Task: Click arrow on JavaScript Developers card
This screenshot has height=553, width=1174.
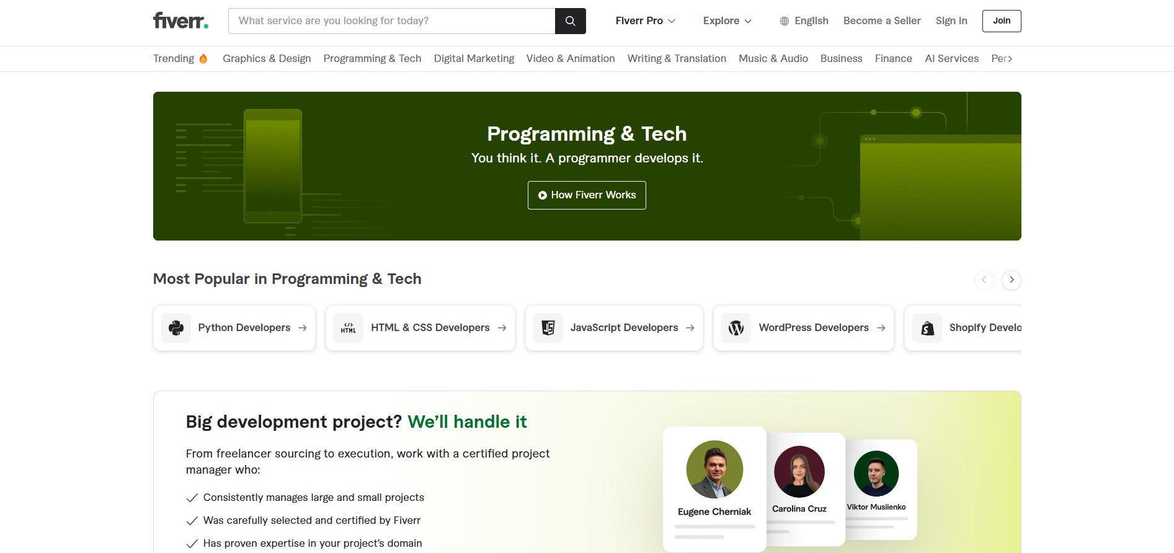Action: pos(690,328)
